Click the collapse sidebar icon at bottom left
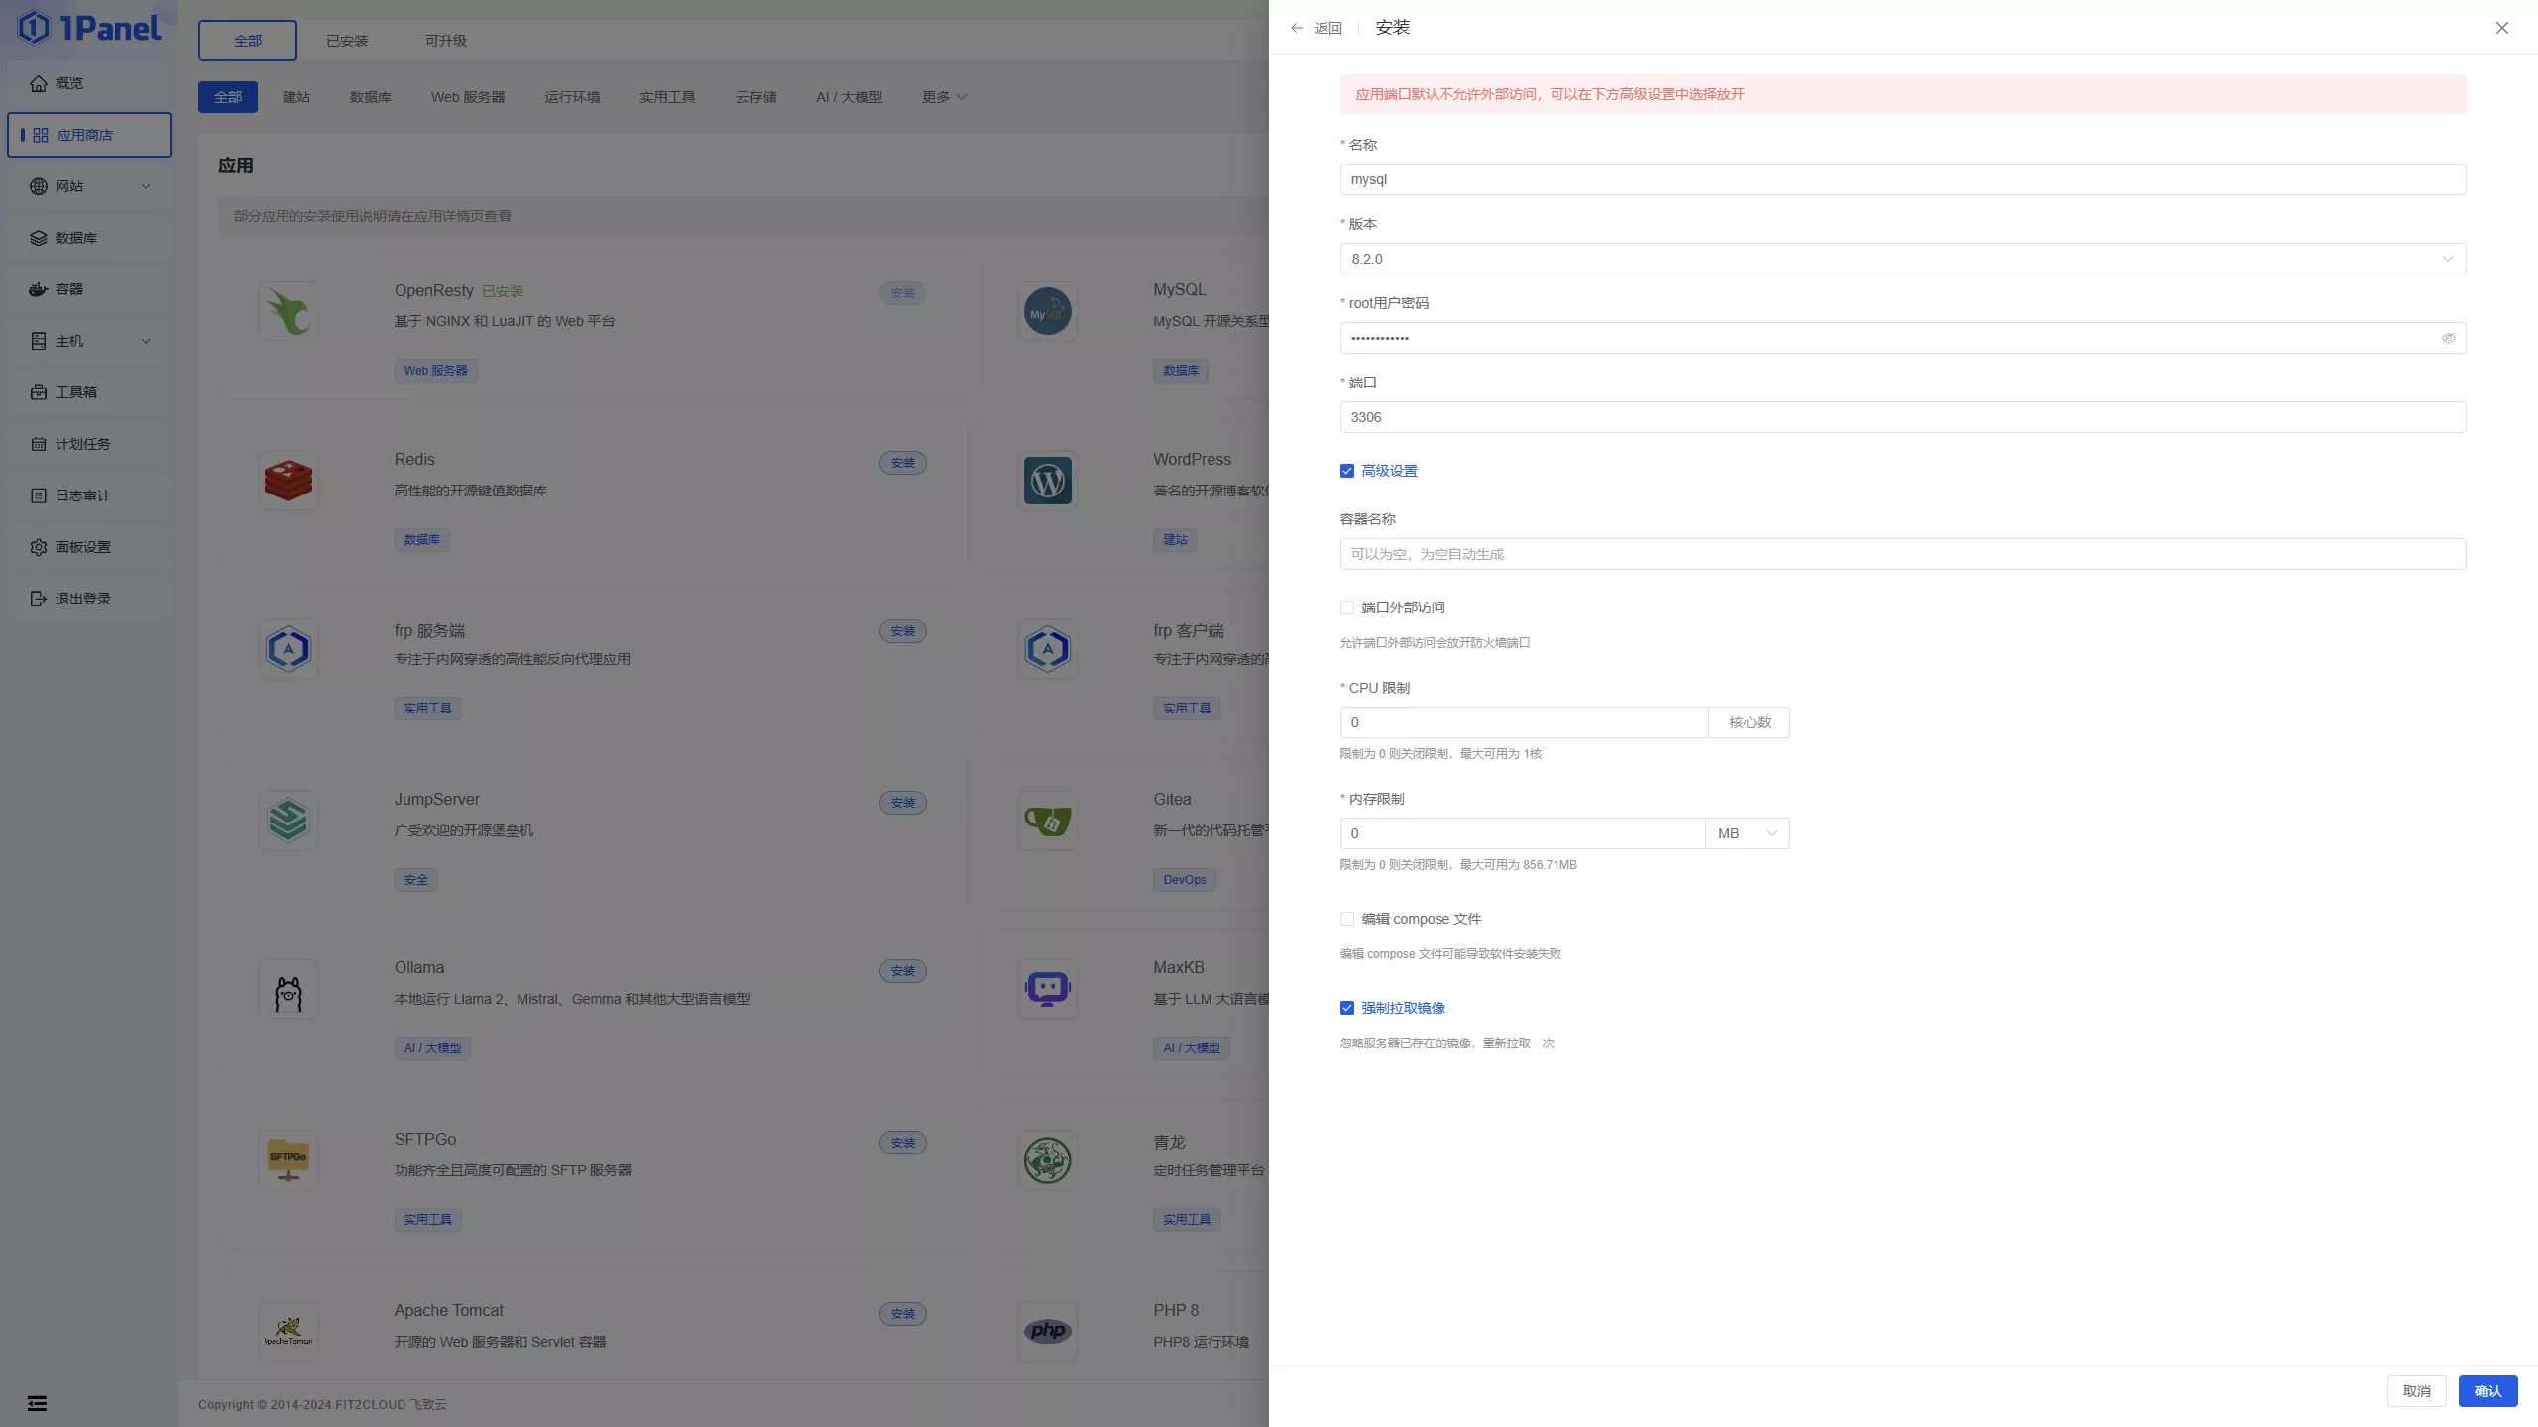Image resolution: width=2538 pixels, height=1427 pixels. coord(37,1403)
